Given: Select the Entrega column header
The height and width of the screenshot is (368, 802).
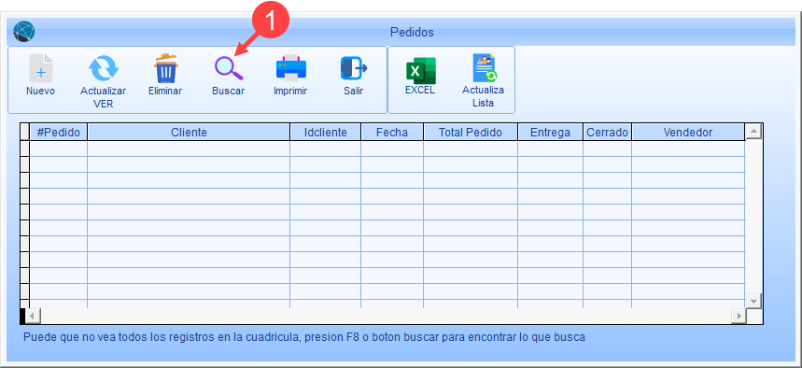Looking at the screenshot, I should (550, 132).
